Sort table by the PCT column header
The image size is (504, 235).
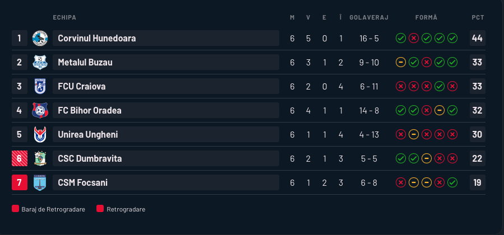[x=478, y=17]
